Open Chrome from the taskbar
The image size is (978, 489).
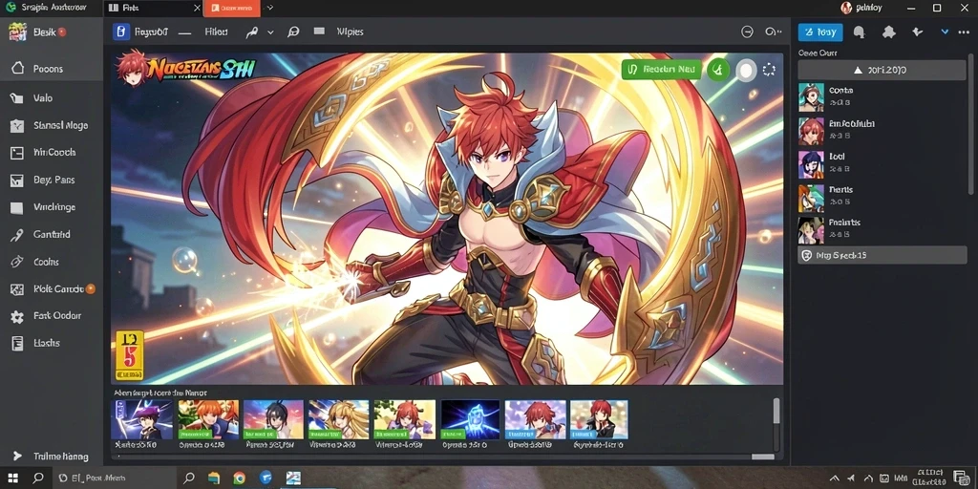(x=239, y=478)
